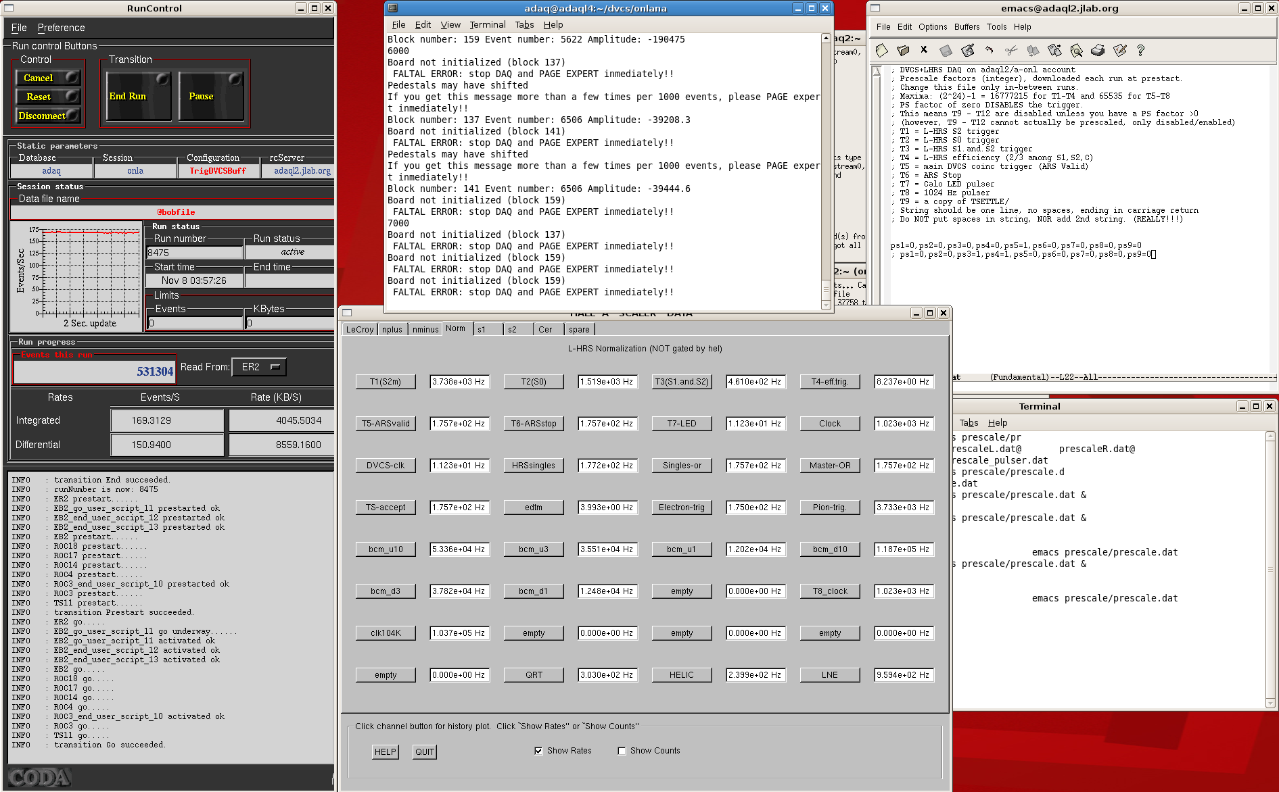1279x792 pixels.
Task: Click emacs Open folder toolbar icon
Action: [x=903, y=51]
